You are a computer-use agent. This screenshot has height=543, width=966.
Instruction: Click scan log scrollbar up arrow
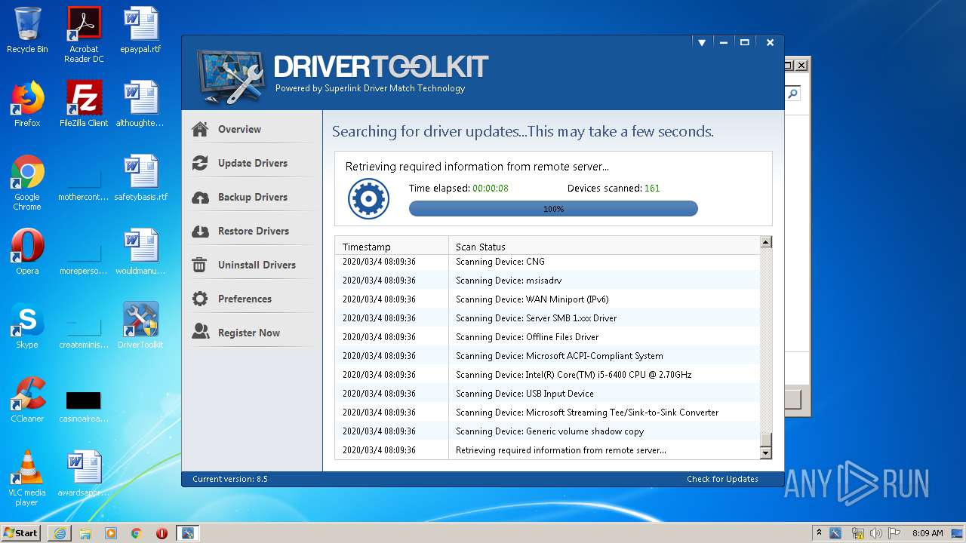click(766, 242)
